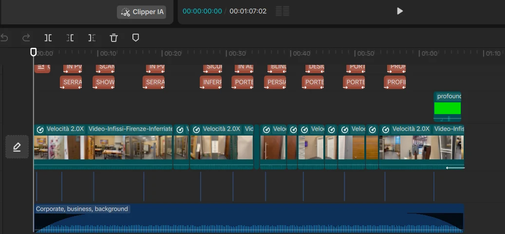This screenshot has height=234, width=505.
Task: Grab the playhead handle on the ruler
Action: (34, 52)
